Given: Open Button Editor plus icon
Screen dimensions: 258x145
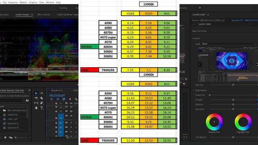Looking at the screenshot, I should pos(184,84).
